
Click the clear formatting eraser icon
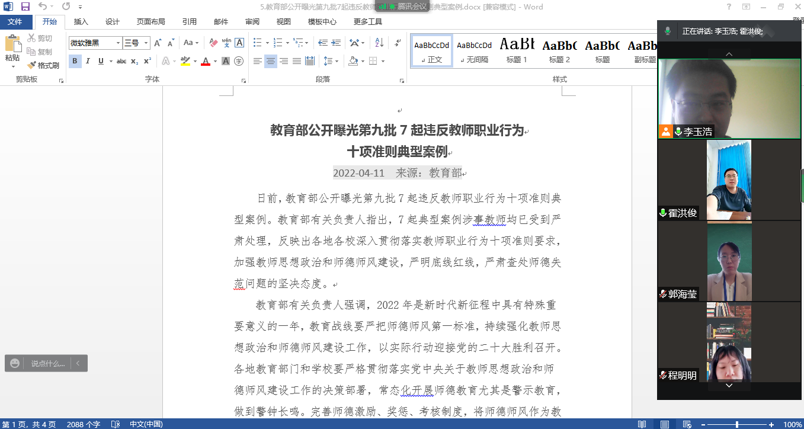[214, 43]
